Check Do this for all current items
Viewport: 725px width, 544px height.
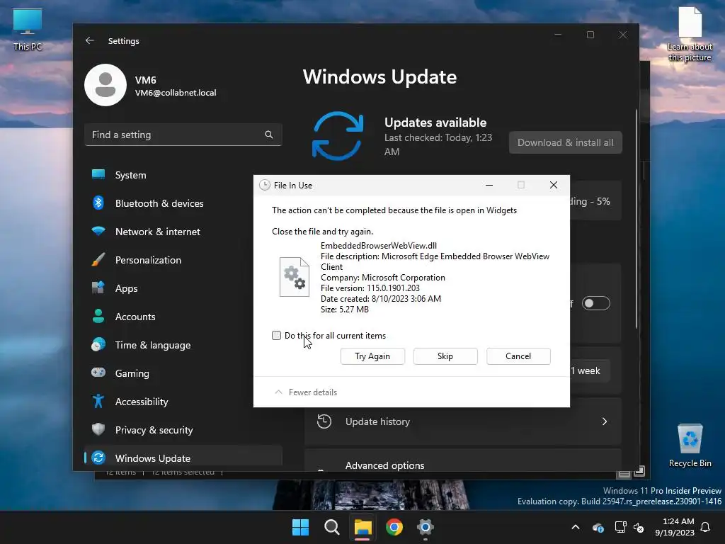pyautogui.click(x=277, y=335)
